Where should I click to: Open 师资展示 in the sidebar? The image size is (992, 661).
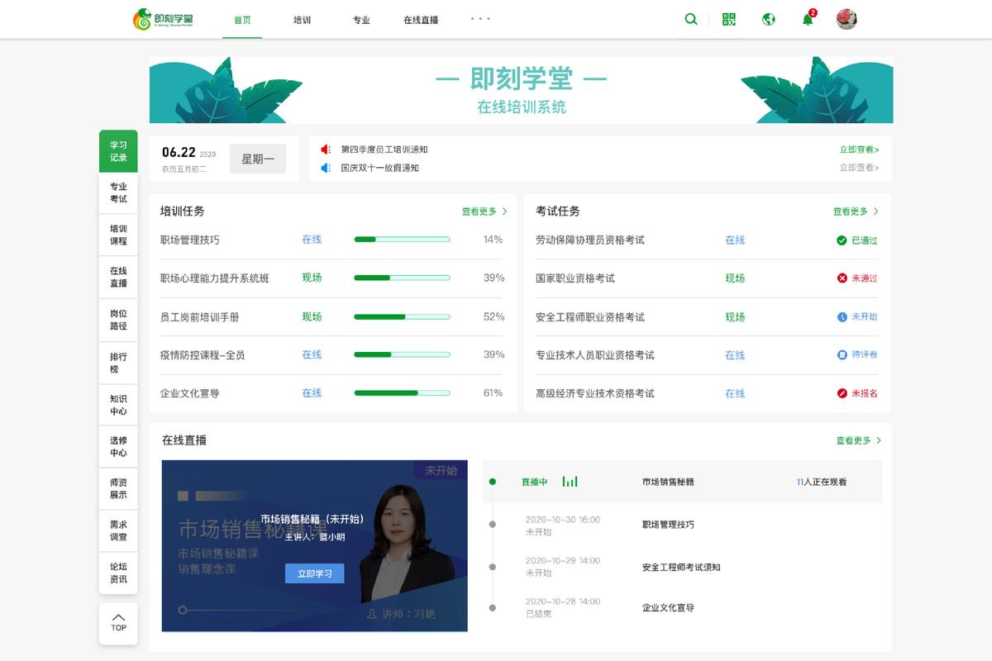tap(118, 489)
